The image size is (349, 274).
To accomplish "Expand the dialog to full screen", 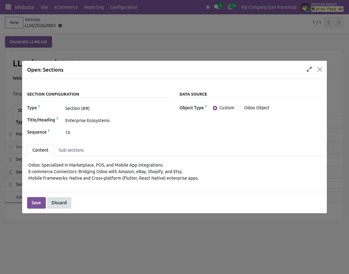I will 309,69.
